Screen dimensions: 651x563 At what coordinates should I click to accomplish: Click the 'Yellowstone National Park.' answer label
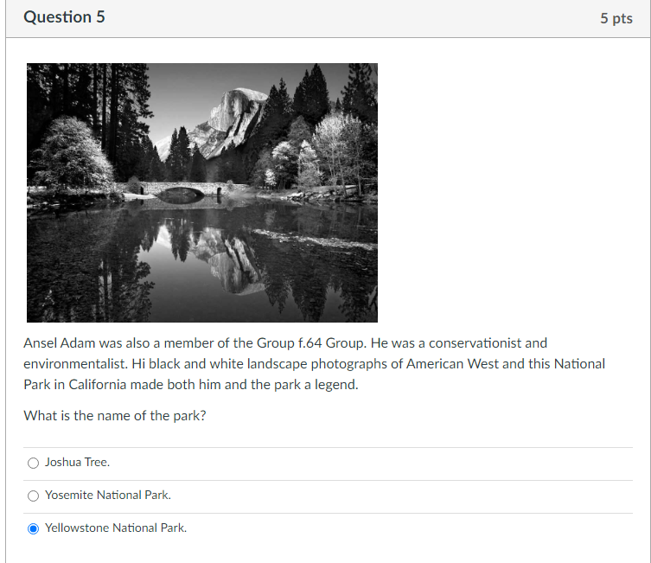coord(116,528)
